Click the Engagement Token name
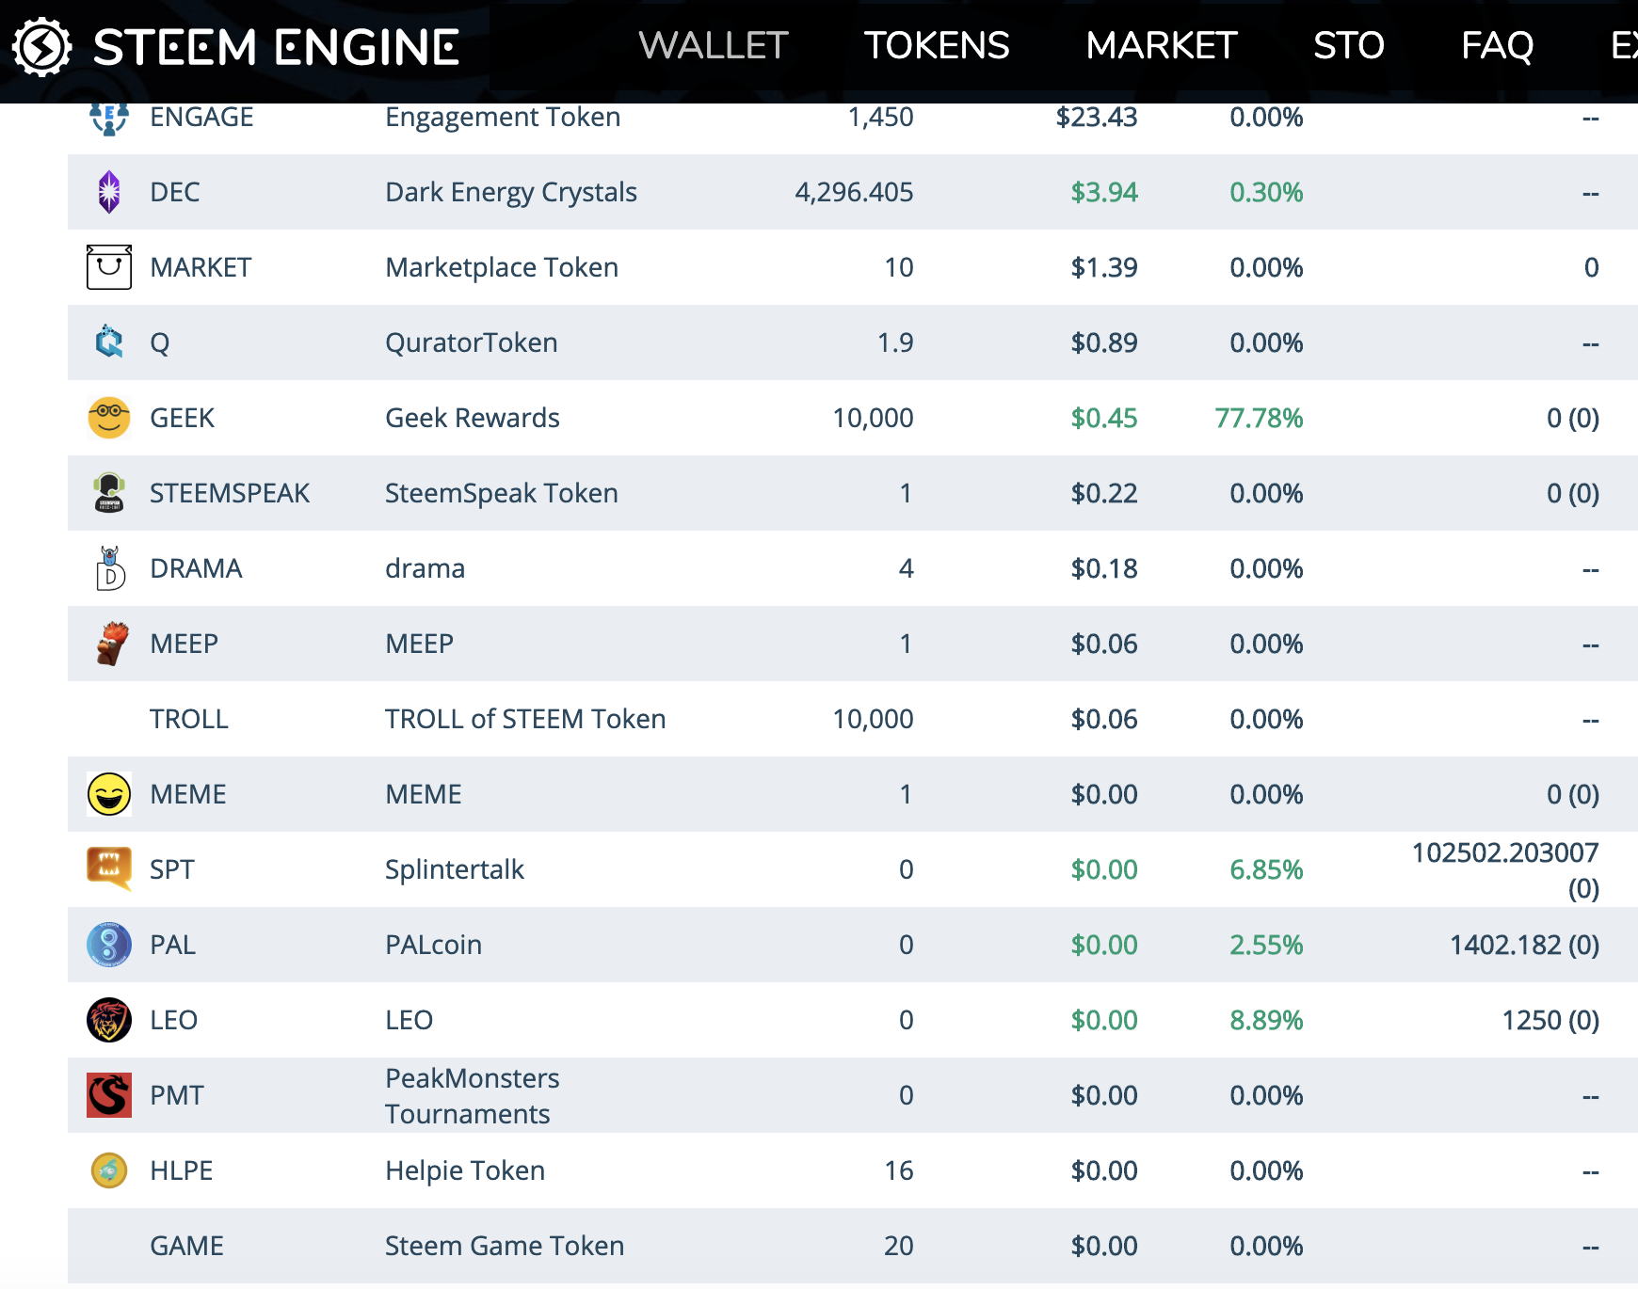This screenshot has width=1638, height=1289. (503, 117)
